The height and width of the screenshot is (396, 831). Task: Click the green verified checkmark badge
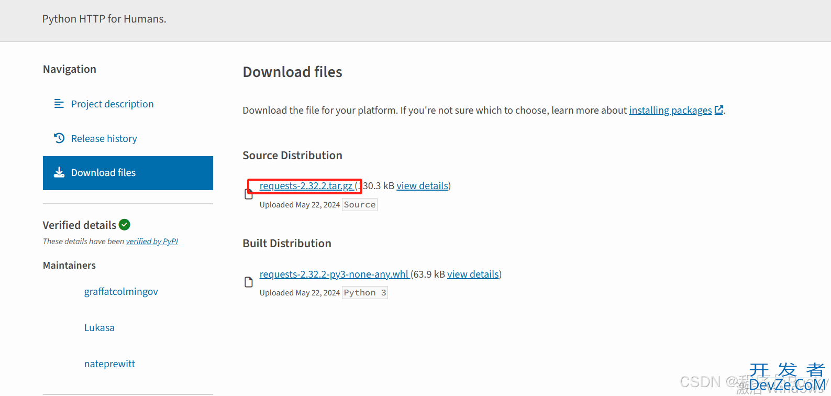pyautogui.click(x=125, y=225)
